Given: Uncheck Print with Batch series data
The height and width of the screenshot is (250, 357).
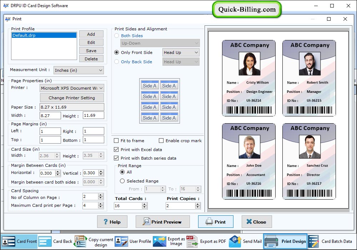Looking at the screenshot, I should click(x=116, y=158).
